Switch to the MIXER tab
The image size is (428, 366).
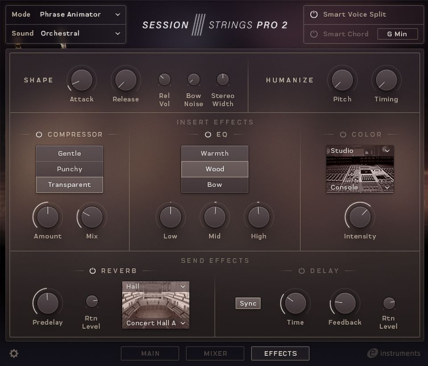(x=215, y=354)
